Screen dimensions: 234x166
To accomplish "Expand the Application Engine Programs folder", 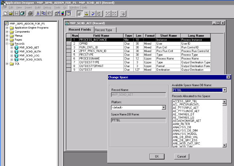I will [x=7, y=28].
